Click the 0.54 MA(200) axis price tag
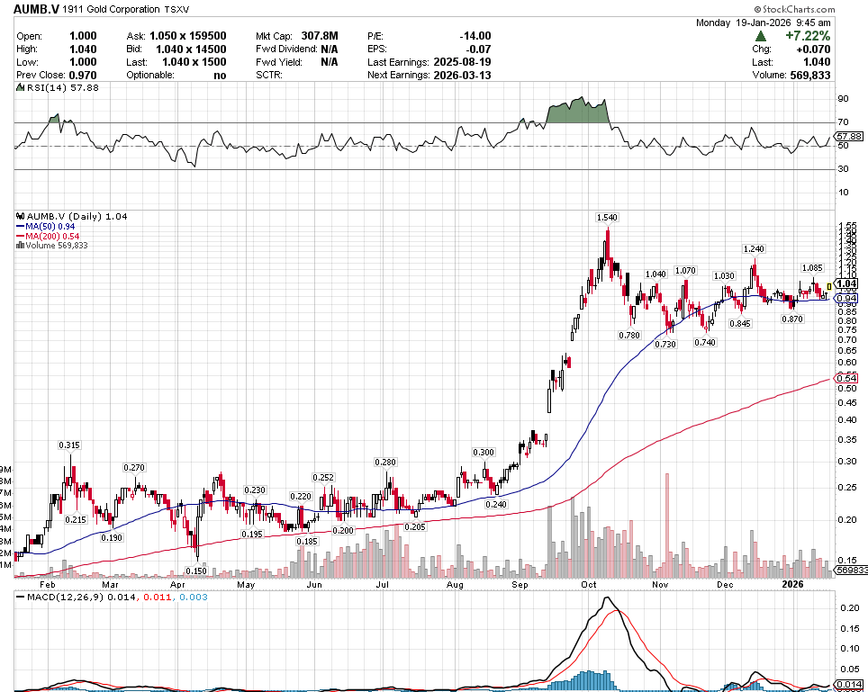Viewport: 868px width, 692px height. pyautogui.click(x=846, y=379)
